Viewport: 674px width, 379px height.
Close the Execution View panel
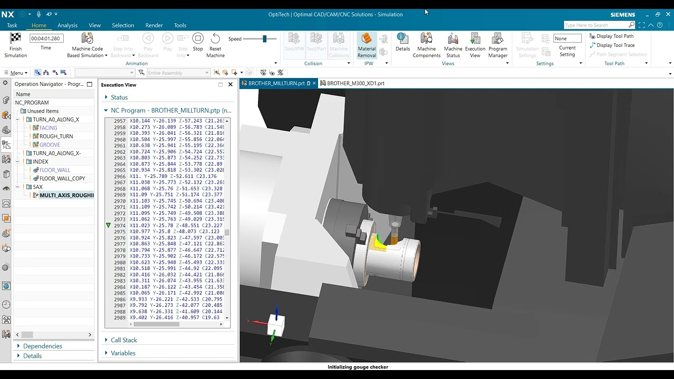[230, 84]
